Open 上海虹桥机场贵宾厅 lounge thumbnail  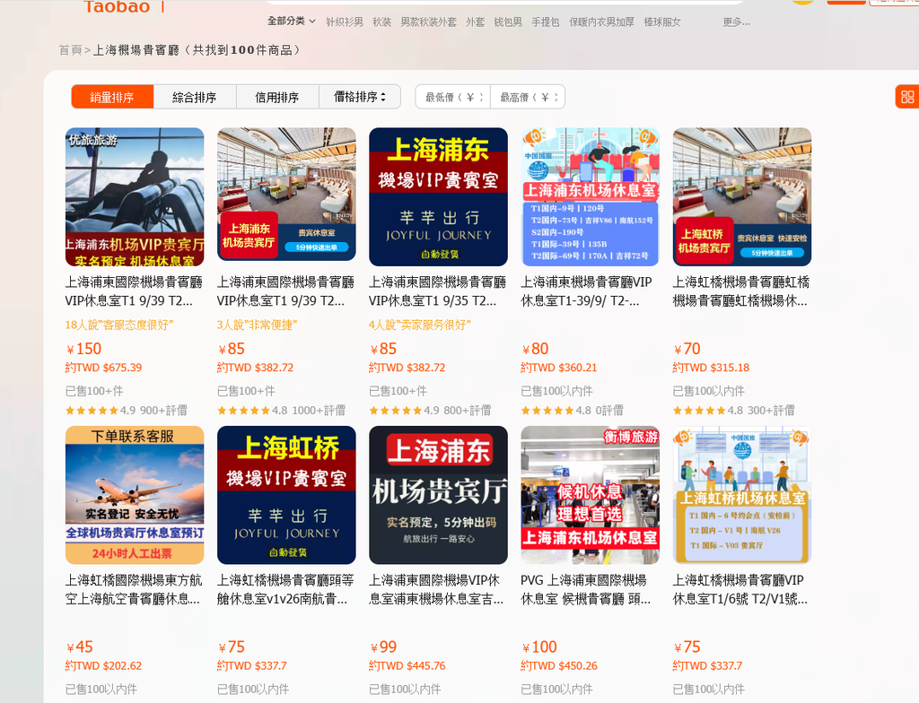click(742, 197)
